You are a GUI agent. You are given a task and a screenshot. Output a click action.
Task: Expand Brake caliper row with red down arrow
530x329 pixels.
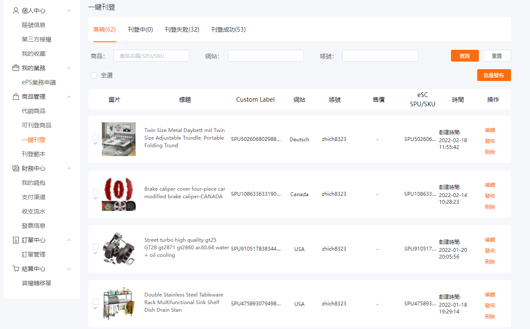point(96,198)
